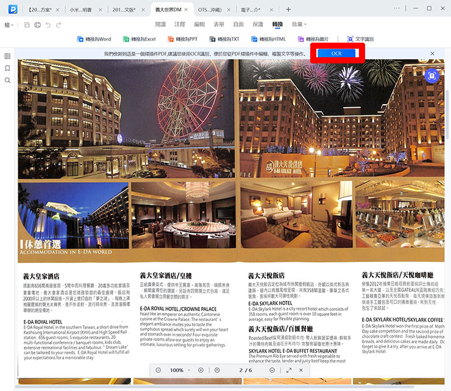Click the 義大皇家酒店 heading text
This screenshot has width=451, height=391.
click(41, 277)
